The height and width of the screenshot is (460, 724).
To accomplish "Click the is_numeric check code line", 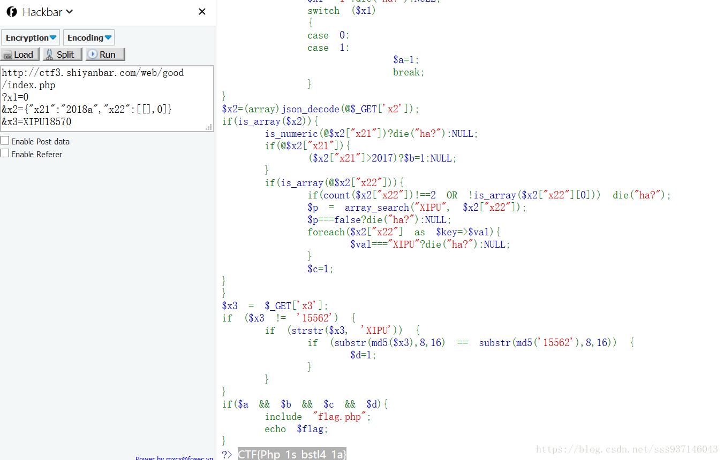I will [x=371, y=134].
